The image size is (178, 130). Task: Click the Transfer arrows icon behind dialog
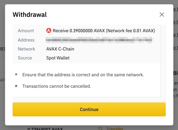pos(101,129)
